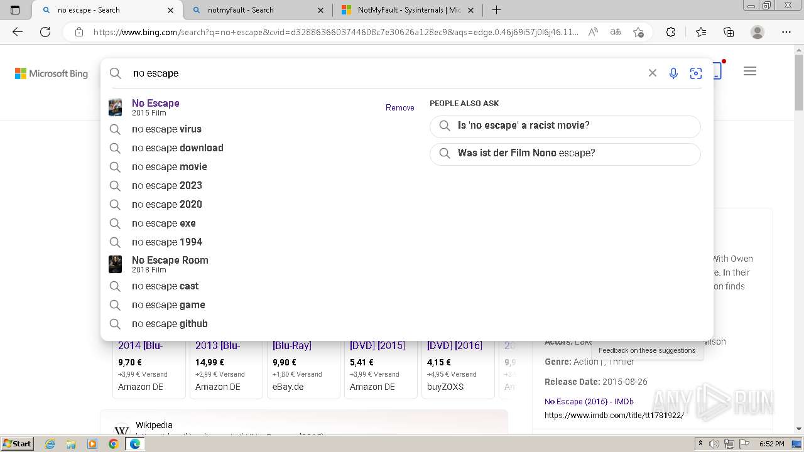Pick suggestion 'no escape 2023'
Screen dimensions: 804x452
pos(261,186)
